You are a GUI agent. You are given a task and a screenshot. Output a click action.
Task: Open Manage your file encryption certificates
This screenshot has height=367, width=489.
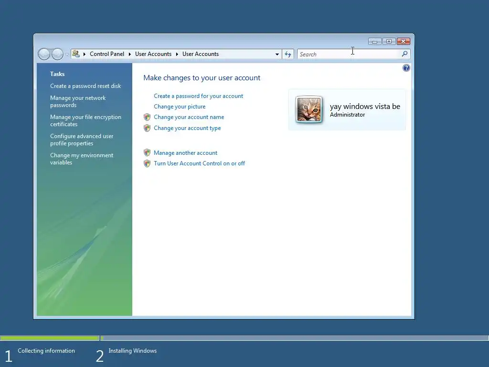pyautogui.click(x=86, y=120)
